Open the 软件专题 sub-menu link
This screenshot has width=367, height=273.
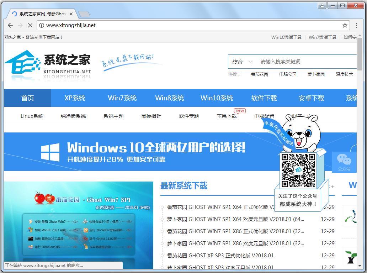[189, 116]
